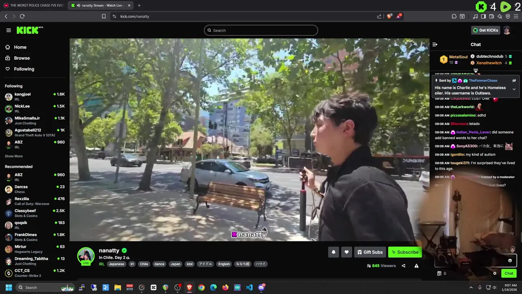Share the stream with the share icon

(403, 265)
